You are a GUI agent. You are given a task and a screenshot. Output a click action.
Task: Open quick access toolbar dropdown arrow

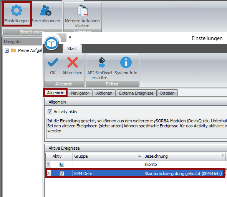click(x=70, y=37)
